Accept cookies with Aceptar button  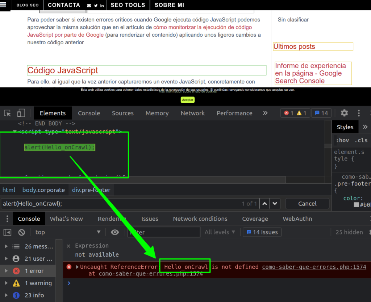(188, 100)
